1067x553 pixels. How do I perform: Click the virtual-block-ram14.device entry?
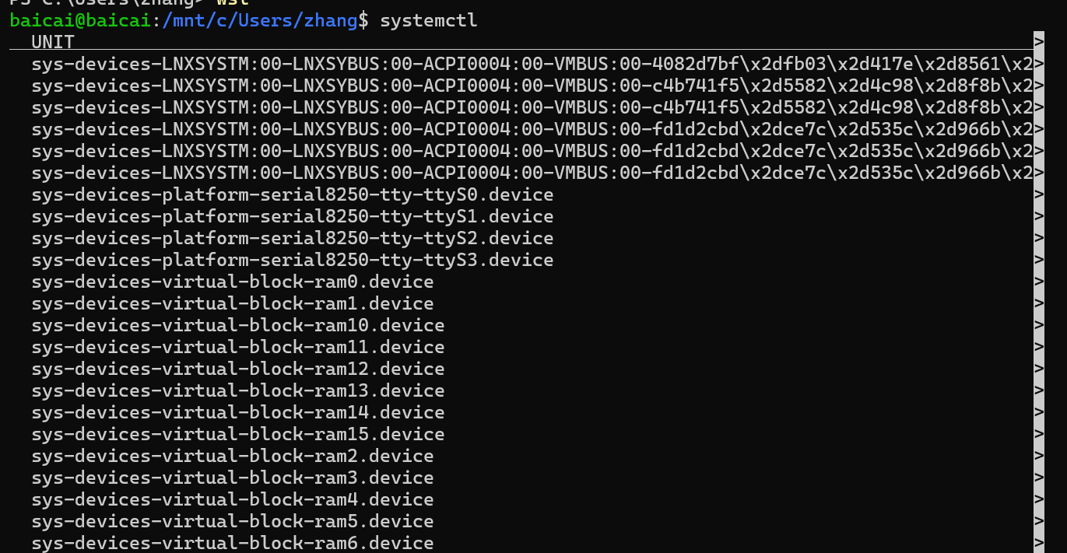point(238,413)
